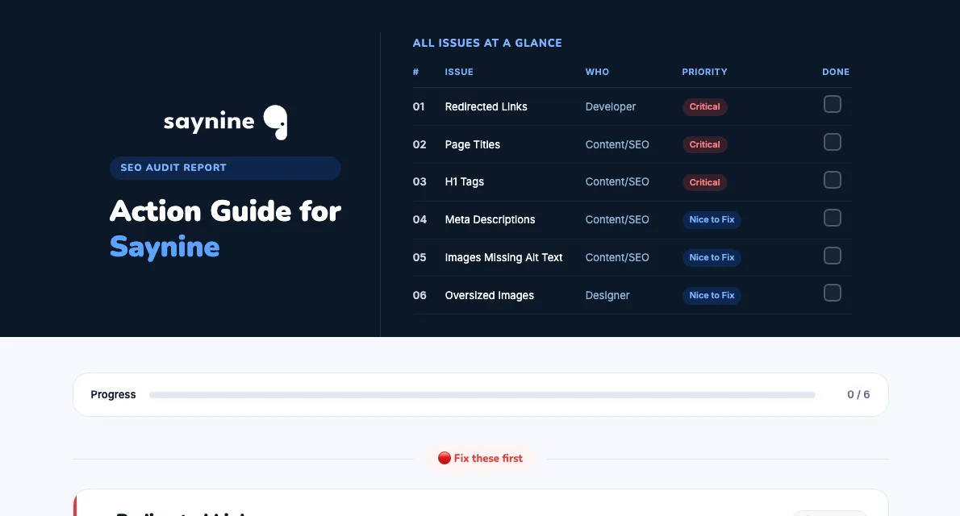This screenshot has width=960, height=516.
Task: Click the PRIORITY column header
Action: [705, 72]
